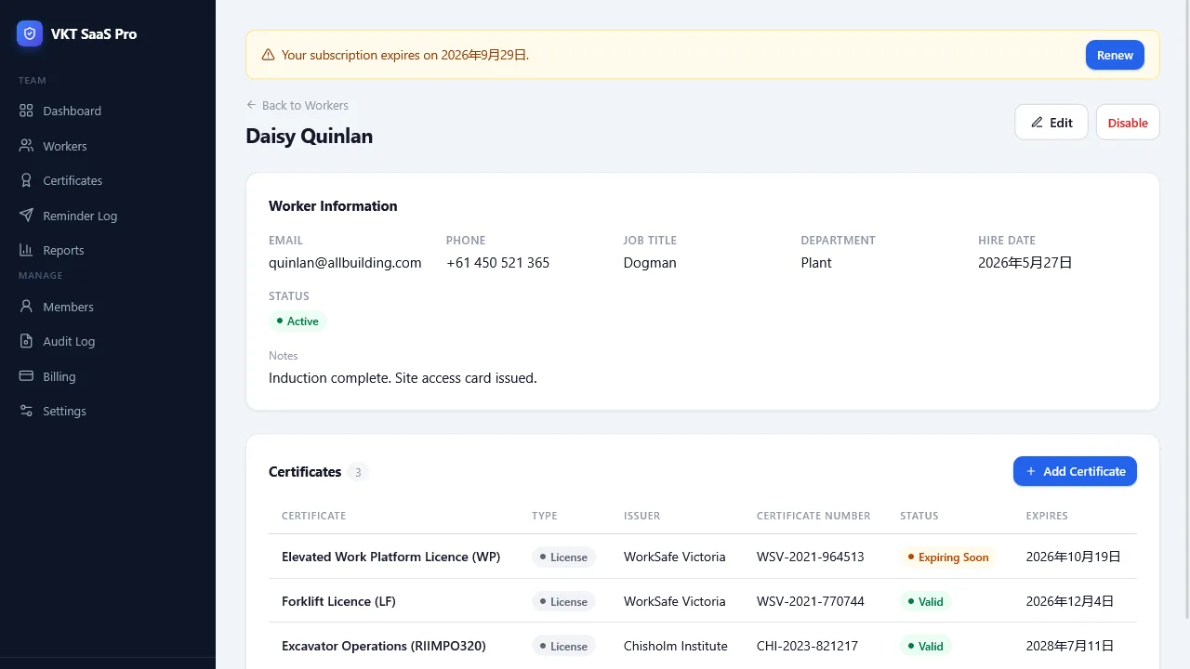Click the Members person icon
This screenshot has height=669, width=1190.
pyautogui.click(x=26, y=307)
